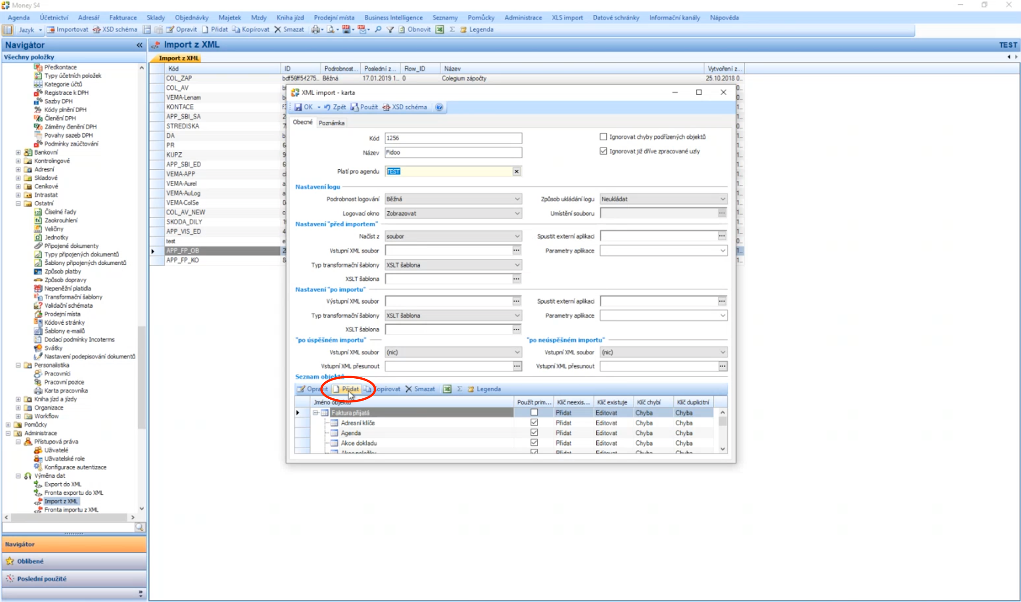Select the Obecné tab
Image resolution: width=1021 pixels, height=602 pixels.
[x=303, y=122]
